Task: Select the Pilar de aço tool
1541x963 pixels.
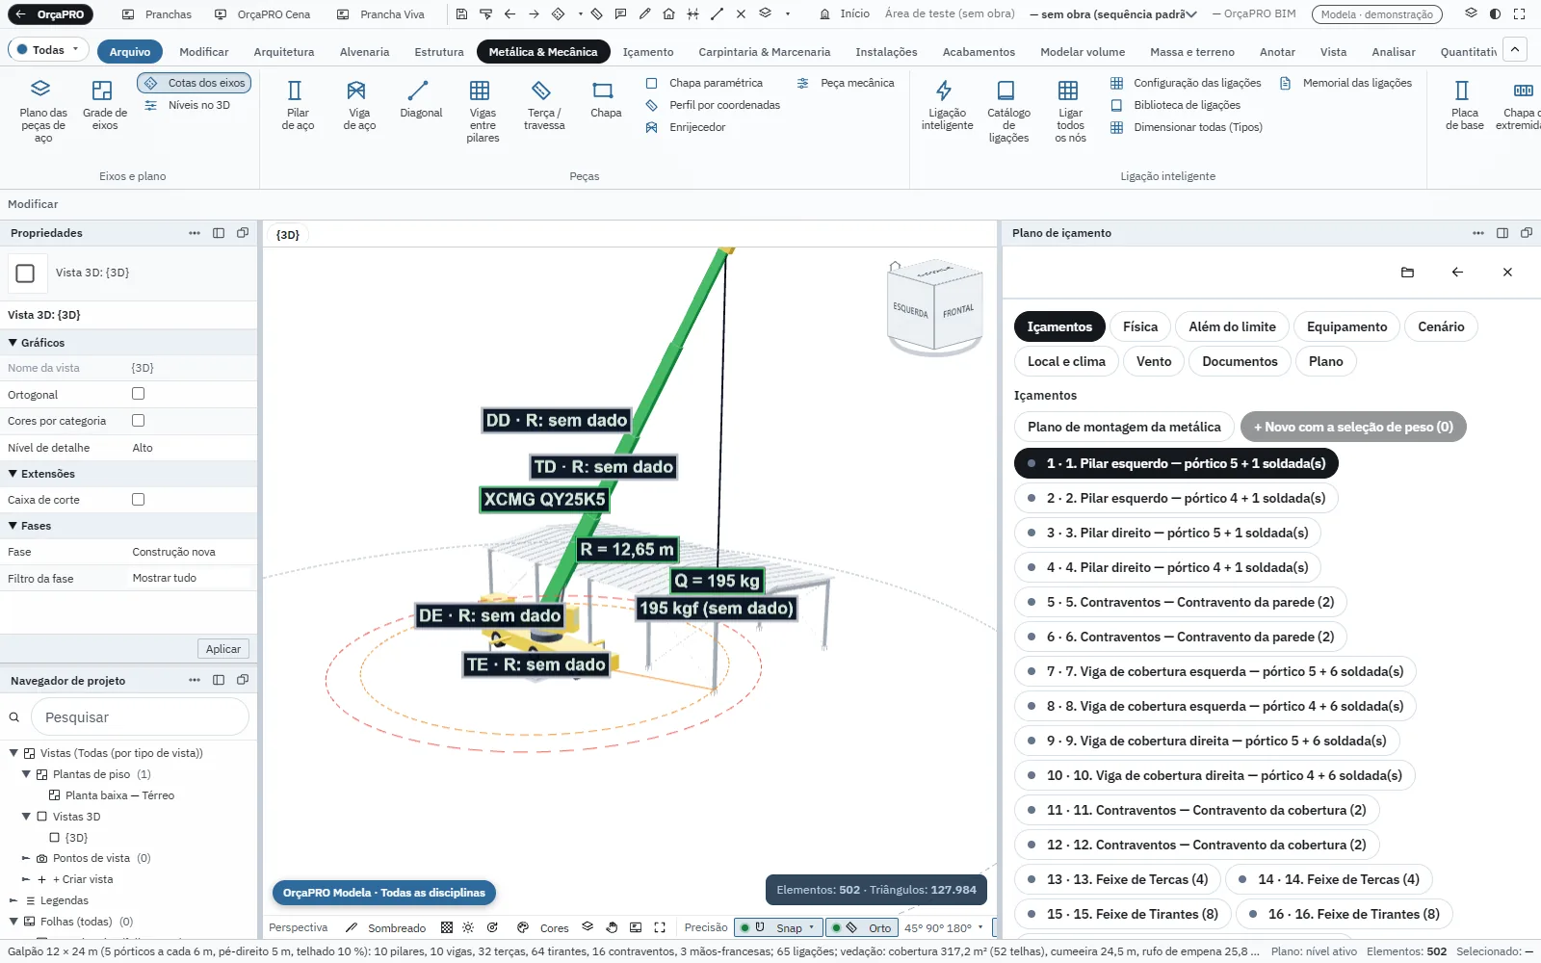Action: tap(298, 106)
